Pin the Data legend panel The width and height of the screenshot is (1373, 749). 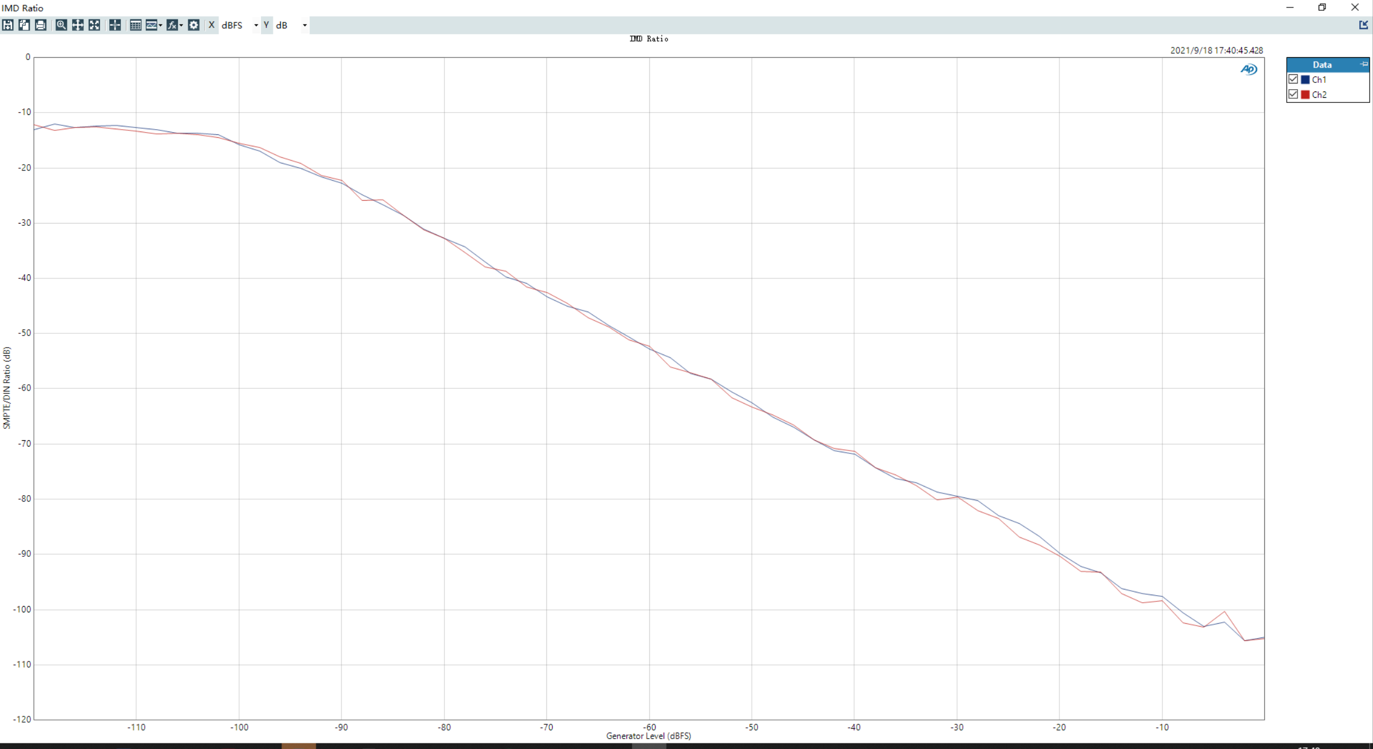[x=1364, y=64]
